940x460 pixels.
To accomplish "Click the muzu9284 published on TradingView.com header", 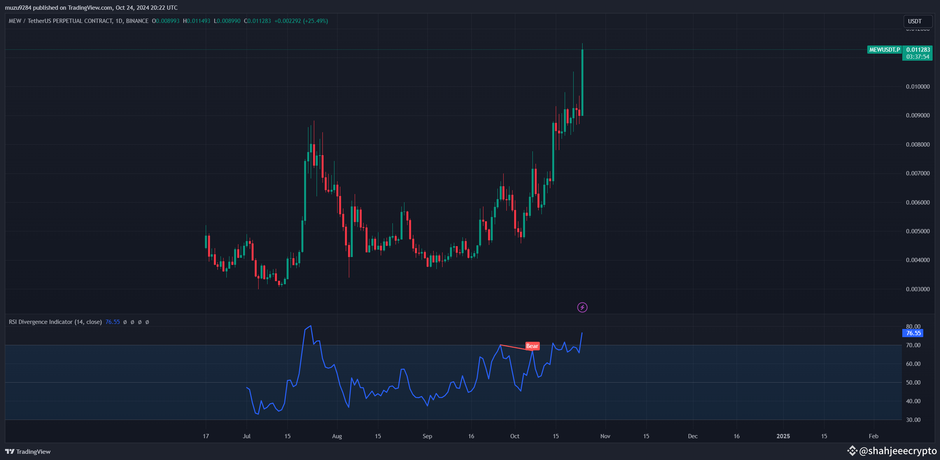I will [x=91, y=7].
